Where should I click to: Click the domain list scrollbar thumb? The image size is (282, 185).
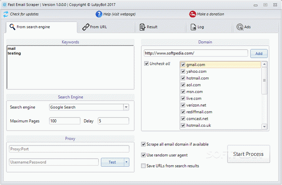pos(264,80)
